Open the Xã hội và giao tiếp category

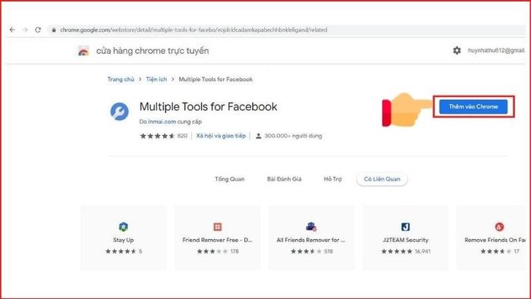pos(221,136)
